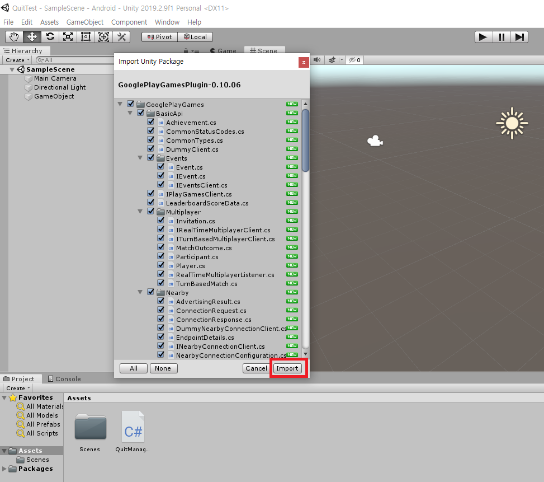Toggle scene effects icon
544x482 pixels.
pos(332,60)
